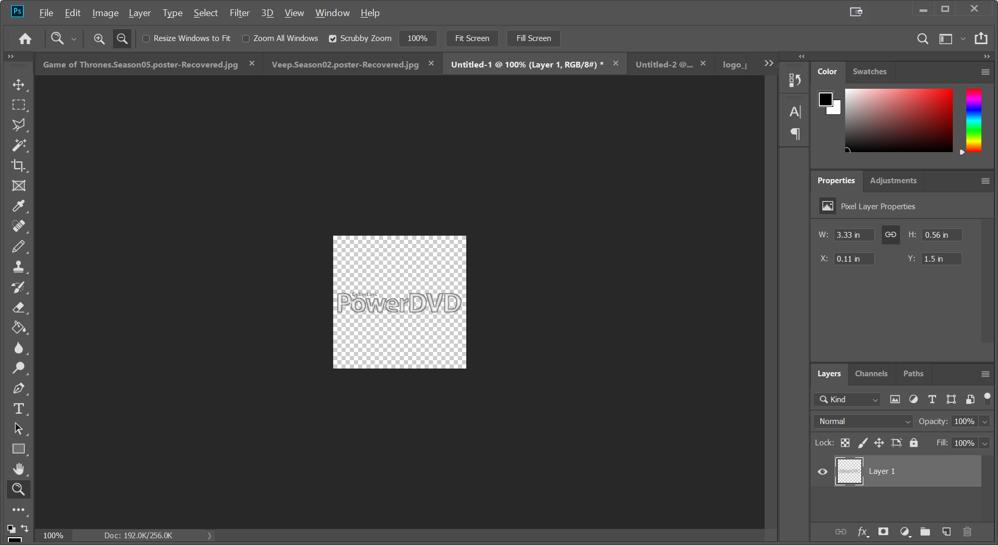Select the Brush tool

[x=19, y=247]
